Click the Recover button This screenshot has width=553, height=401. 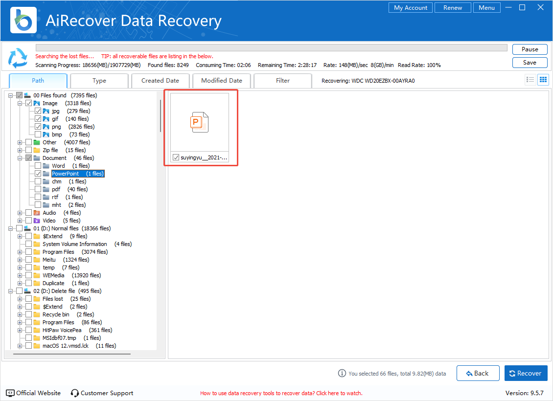pyautogui.click(x=526, y=373)
